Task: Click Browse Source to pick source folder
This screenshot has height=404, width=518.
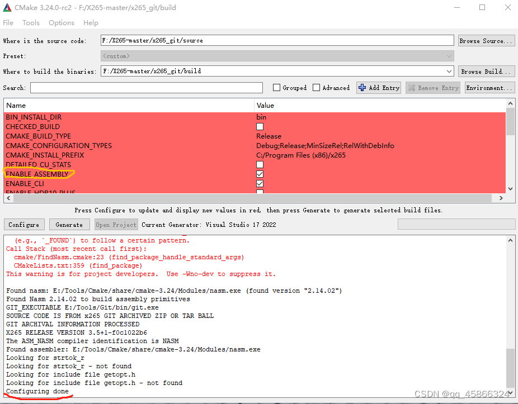Action: tap(486, 40)
